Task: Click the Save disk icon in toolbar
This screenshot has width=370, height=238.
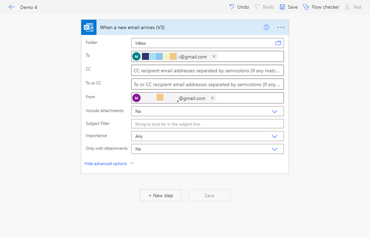Action: point(282,7)
